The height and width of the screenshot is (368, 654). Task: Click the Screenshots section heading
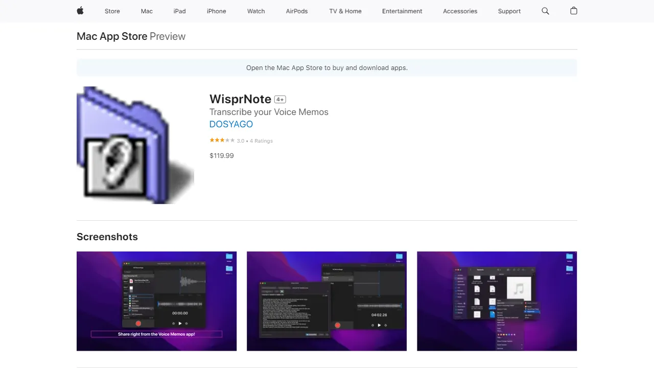click(x=107, y=237)
